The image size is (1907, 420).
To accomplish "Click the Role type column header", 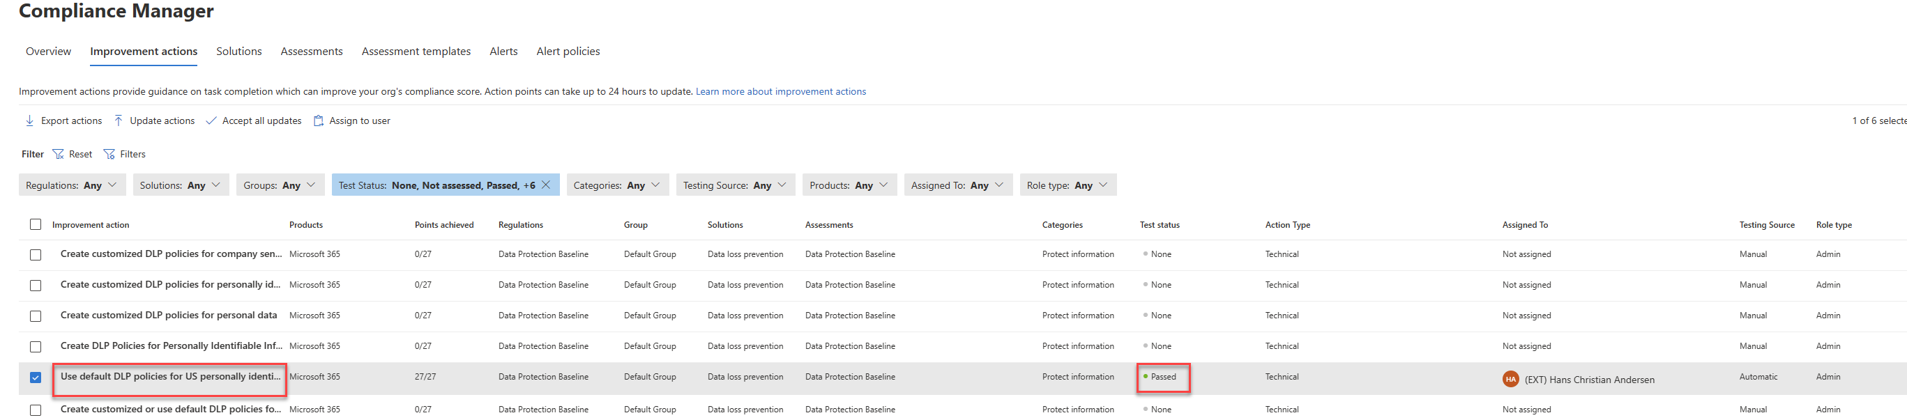I will point(1834,225).
